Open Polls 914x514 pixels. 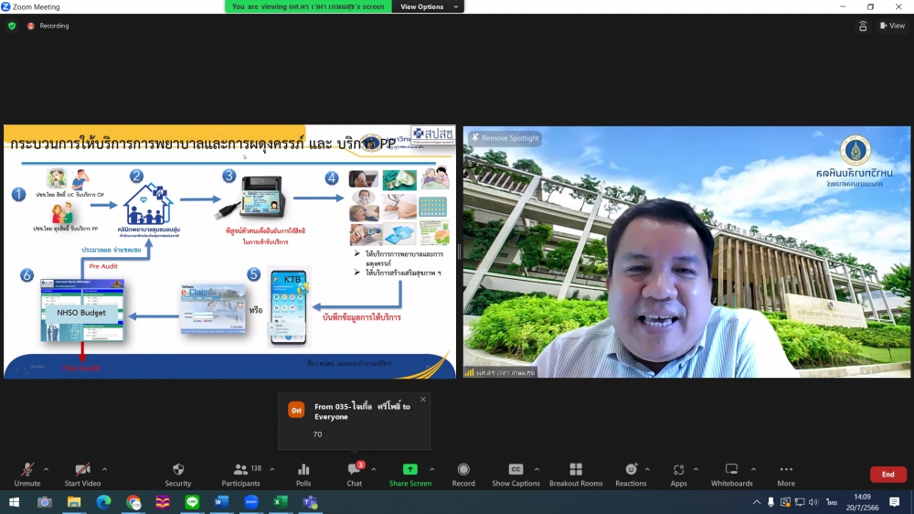[303, 475]
